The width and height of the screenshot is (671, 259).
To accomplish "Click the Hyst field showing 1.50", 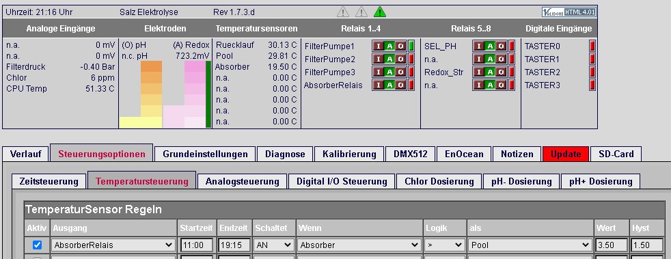I will click(x=648, y=245).
